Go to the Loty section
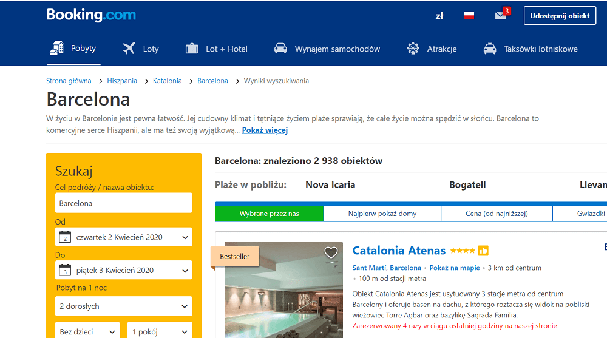This screenshot has height=338, width=607. pos(141,49)
